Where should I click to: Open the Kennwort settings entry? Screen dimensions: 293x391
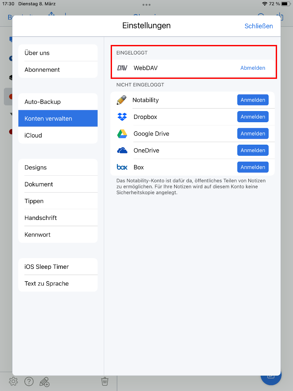tap(58, 235)
